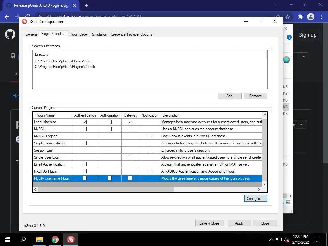The image size is (328, 246).
Task: Select the Local Machine plugin row
Action: 147,122
